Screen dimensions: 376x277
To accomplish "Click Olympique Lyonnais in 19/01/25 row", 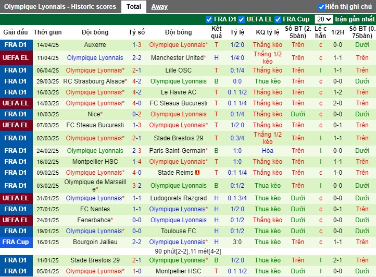I will coord(94,231).
